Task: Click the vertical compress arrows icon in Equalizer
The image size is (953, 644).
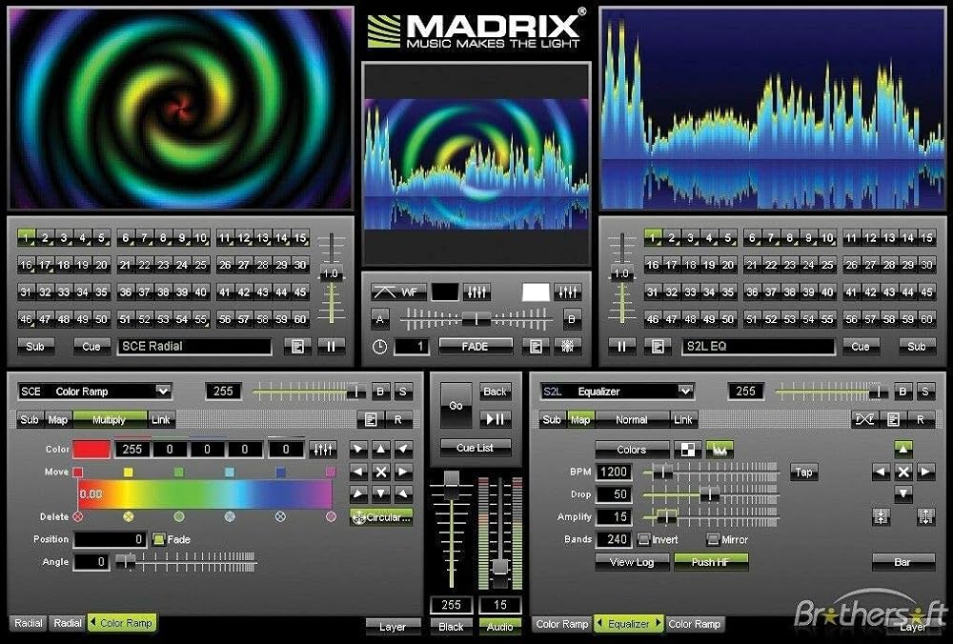Action: (882, 517)
